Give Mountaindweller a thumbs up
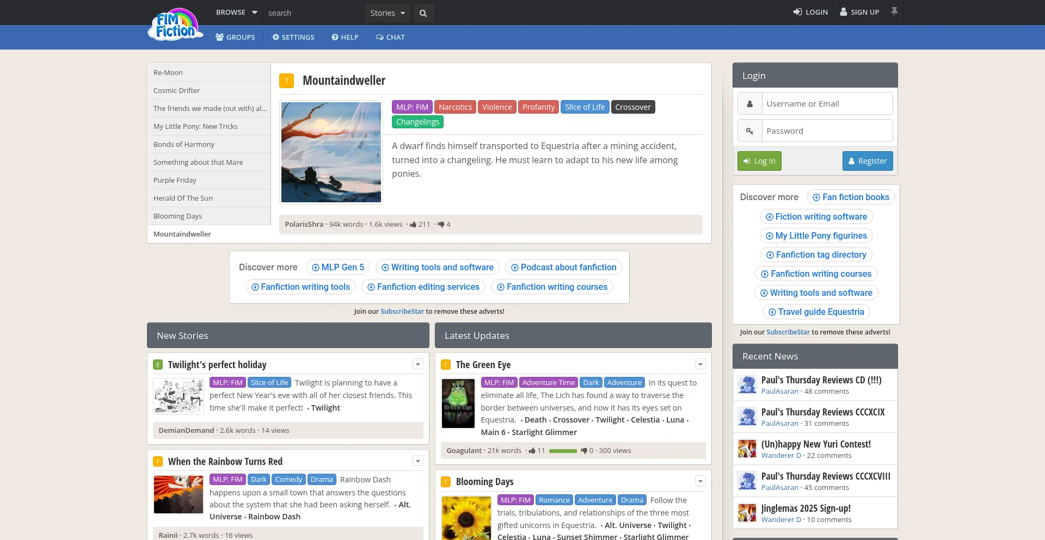This screenshot has height=540, width=1045. 413,224
